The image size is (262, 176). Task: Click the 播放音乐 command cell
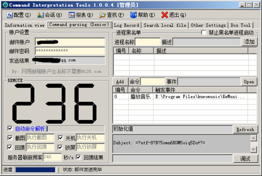pos(140,97)
